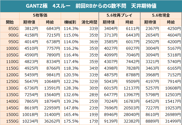The image size is (182, 125).
Task: Click the 2367円 cell
Action: click(150, 29)
